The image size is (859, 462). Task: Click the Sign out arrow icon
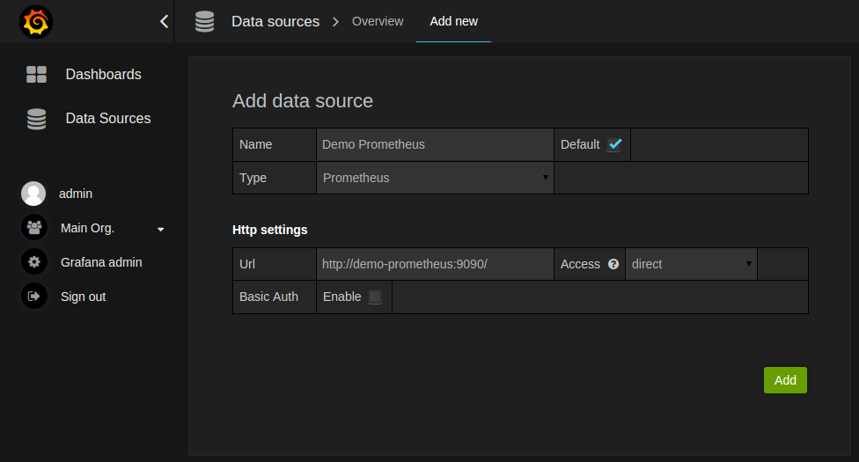[33, 297]
